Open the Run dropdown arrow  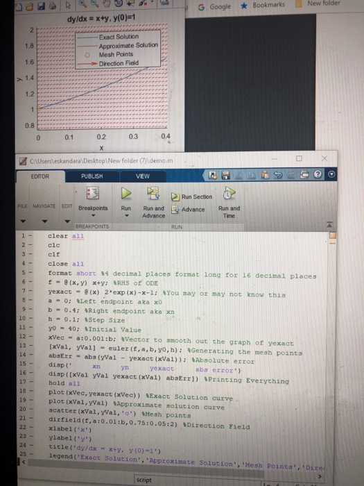coord(126,215)
